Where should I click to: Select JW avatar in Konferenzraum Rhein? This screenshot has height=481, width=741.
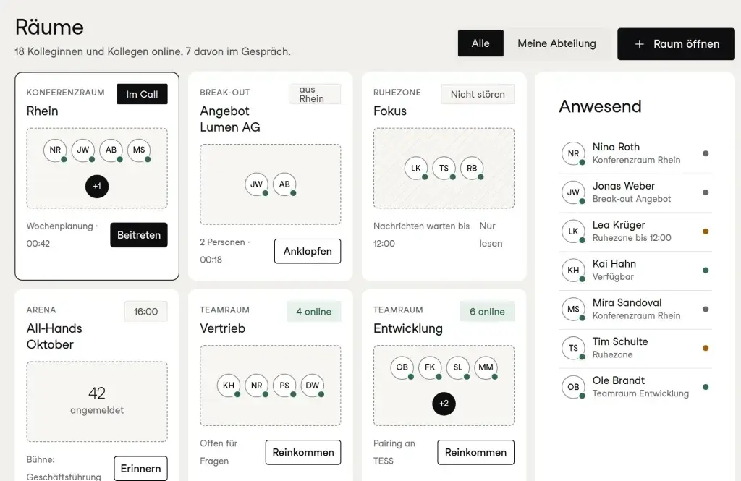83,150
